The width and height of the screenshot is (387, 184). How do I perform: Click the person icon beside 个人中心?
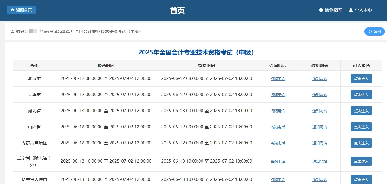pyautogui.click(x=351, y=10)
